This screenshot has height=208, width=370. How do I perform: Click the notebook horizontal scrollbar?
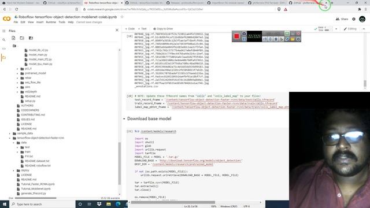[x=173, y=202]
